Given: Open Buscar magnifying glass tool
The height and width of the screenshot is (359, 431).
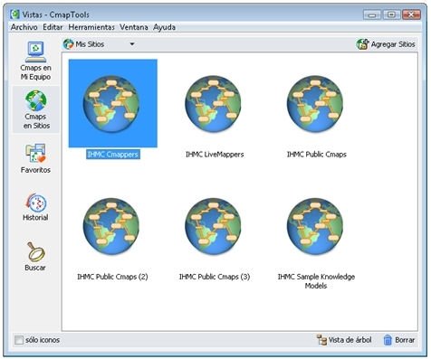Looking at the screenshot, I should click(x=35, y=251).
